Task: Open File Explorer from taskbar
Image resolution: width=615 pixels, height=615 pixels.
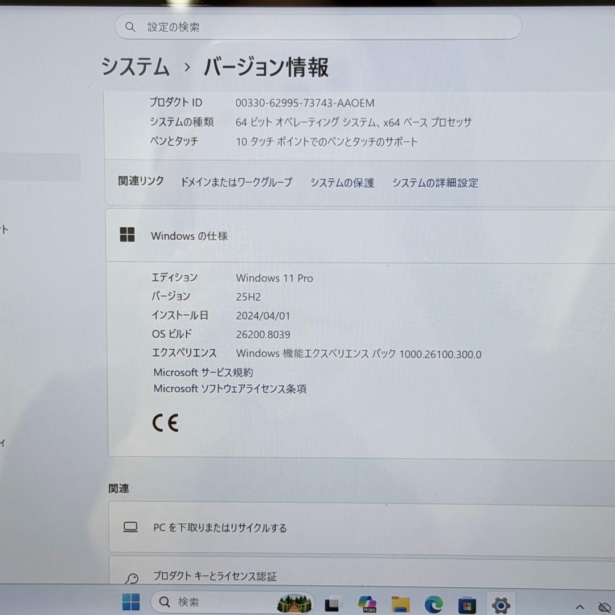Action: (x=400, y=604)
